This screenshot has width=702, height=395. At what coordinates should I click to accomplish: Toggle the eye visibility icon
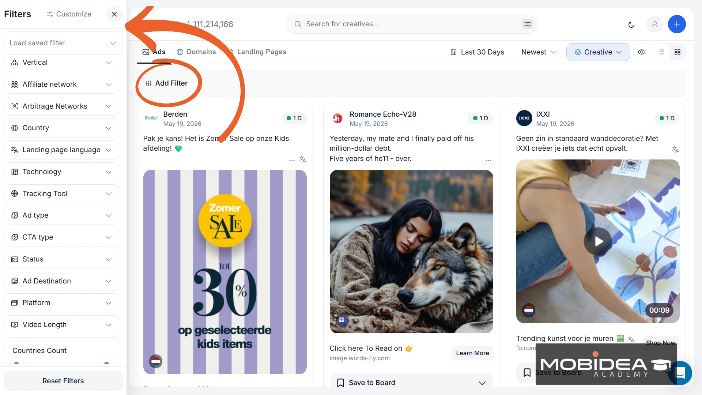pos(642,52)
